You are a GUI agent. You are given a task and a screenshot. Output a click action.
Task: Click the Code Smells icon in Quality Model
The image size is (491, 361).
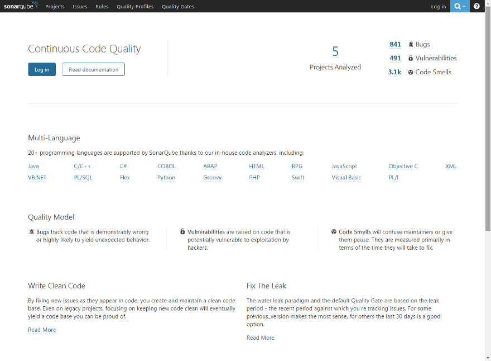click(334, 232)
